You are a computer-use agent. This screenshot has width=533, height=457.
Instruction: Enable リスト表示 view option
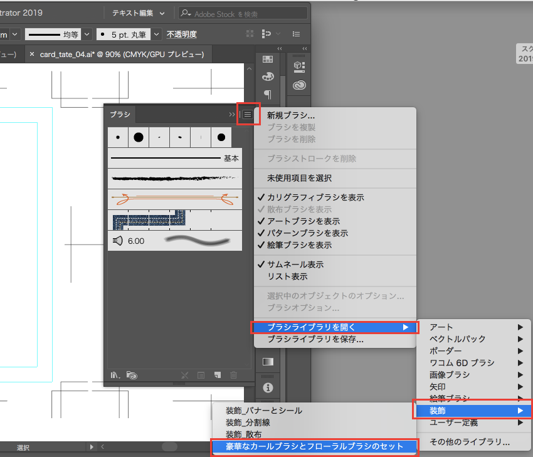[287, 276]
